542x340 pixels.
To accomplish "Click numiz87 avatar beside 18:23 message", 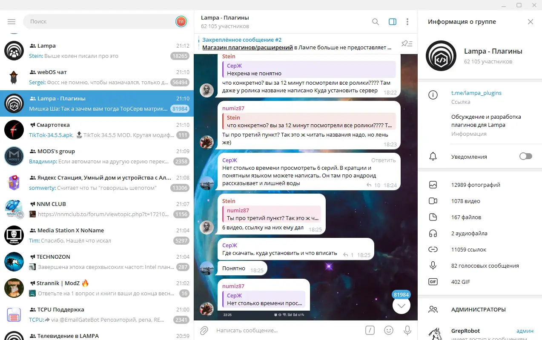I will click(207, 142).
